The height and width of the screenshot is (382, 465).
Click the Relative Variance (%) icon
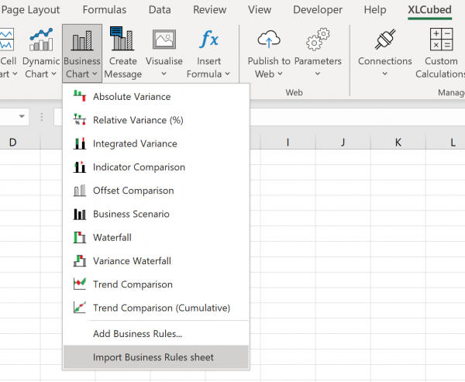(x=80, y=119)
